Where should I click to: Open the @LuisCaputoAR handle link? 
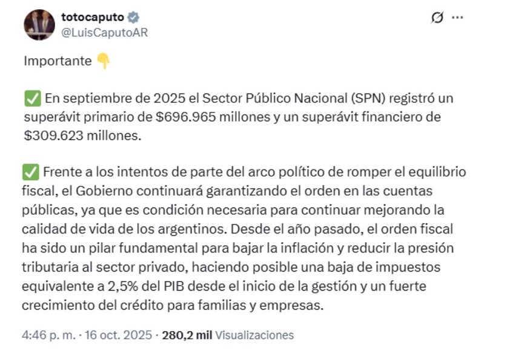(x=104, y=33)
